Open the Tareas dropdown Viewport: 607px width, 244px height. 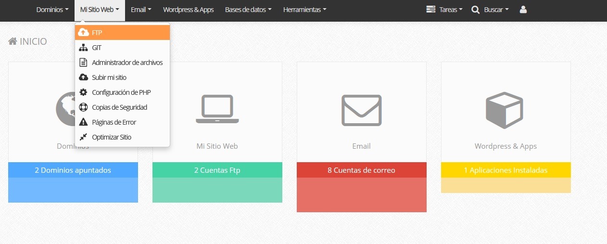pos(444,10)
